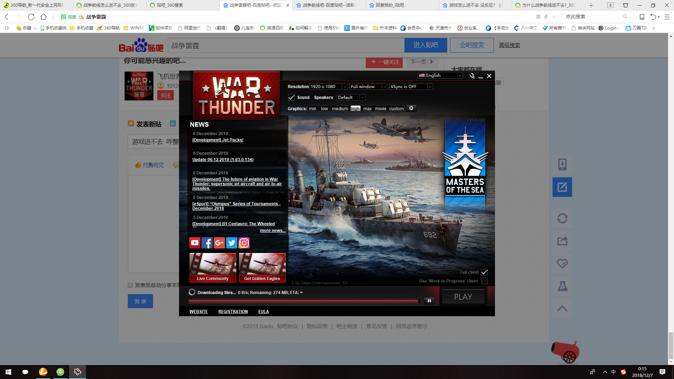Viewport: 674px width, 379px height.
Task: Click the red download progress bar
Action: 304,301
